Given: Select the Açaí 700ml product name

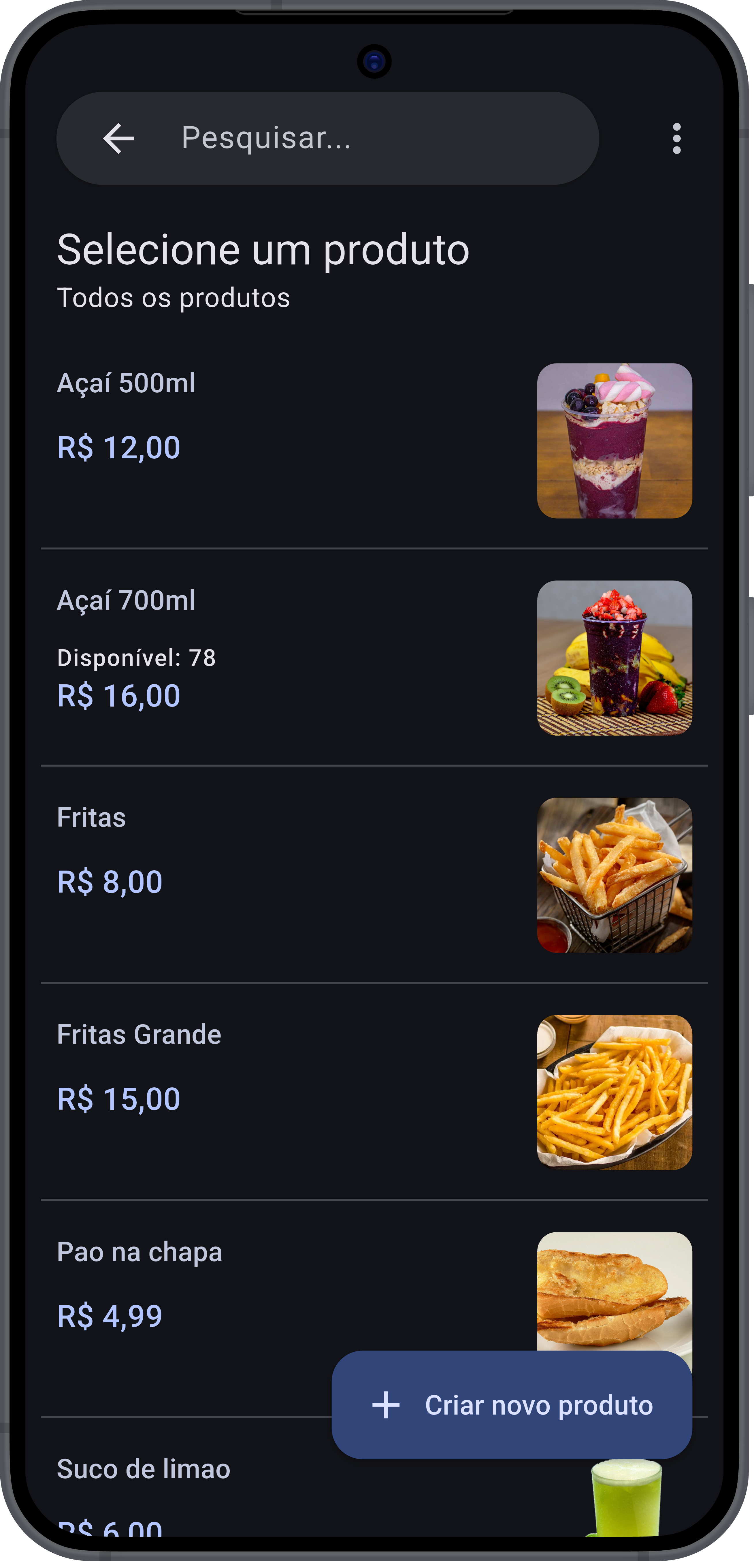Looking at the screenshot, I should point(126,600).
